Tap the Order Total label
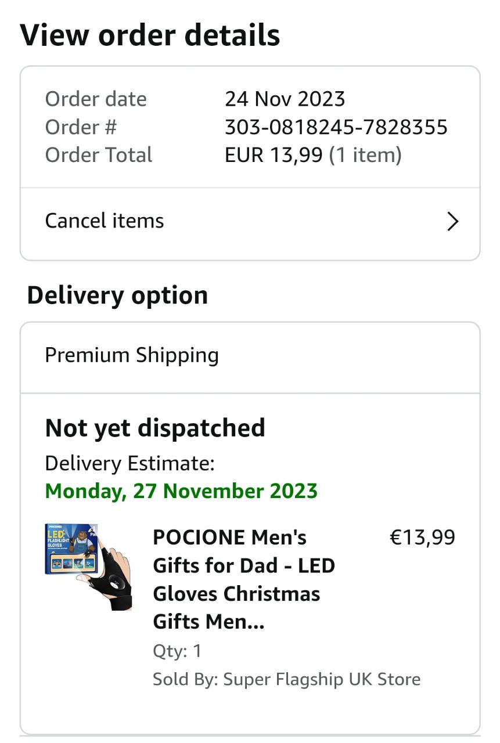Image resolution: width=500 pixels, height=743 pixels. coord(99,155)
